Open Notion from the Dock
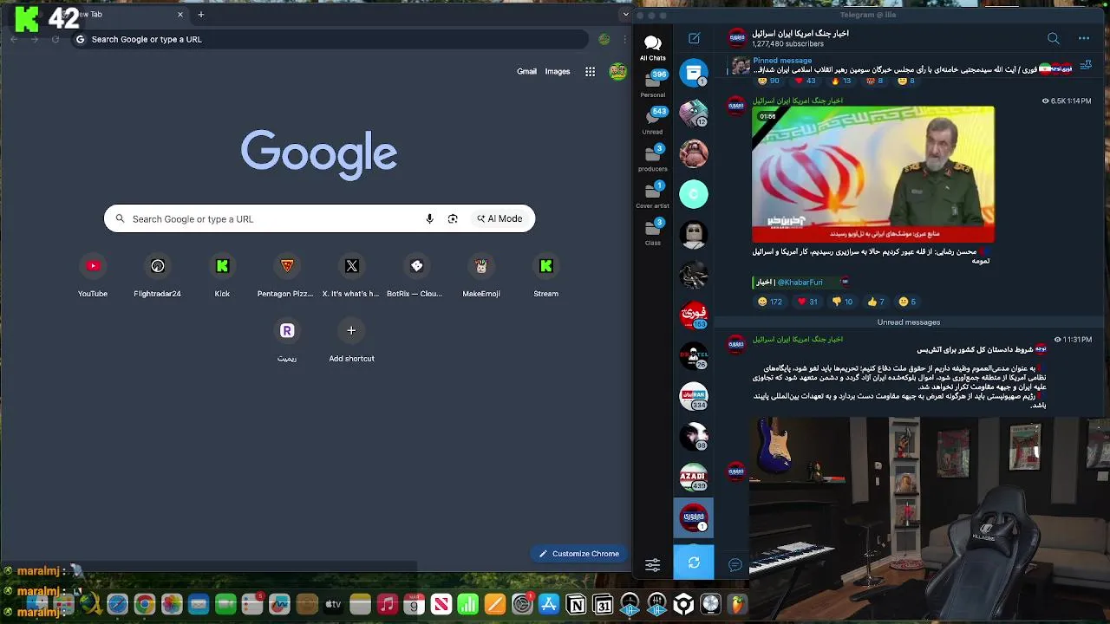The width and height of the screenshot is (1110, 624). pos(576,605)
